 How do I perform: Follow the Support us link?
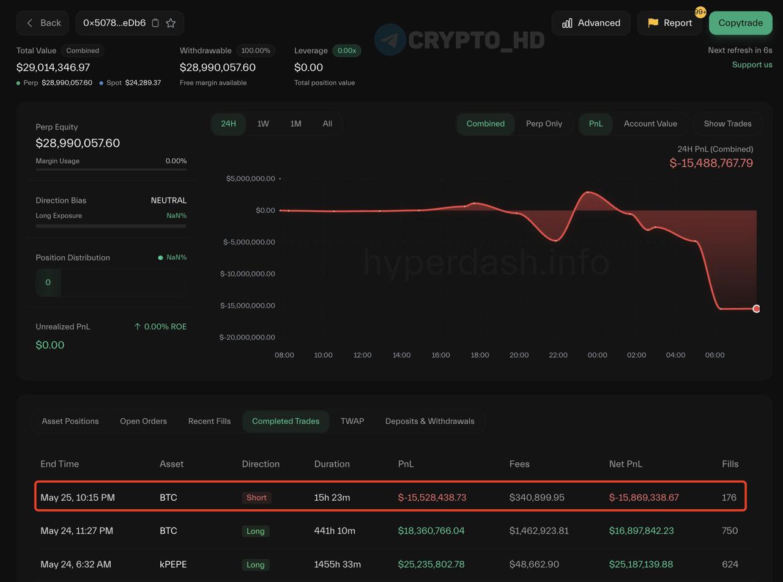coord(752,65)
